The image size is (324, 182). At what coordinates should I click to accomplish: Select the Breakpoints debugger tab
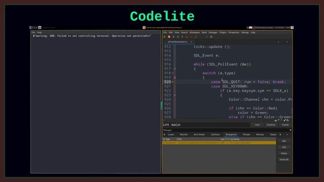point(231,134)
